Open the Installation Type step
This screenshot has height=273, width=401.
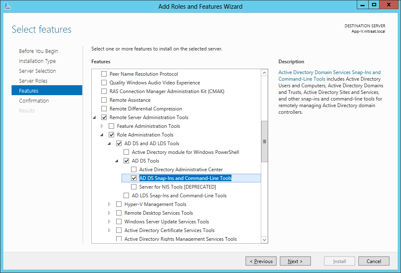(37, 61)
